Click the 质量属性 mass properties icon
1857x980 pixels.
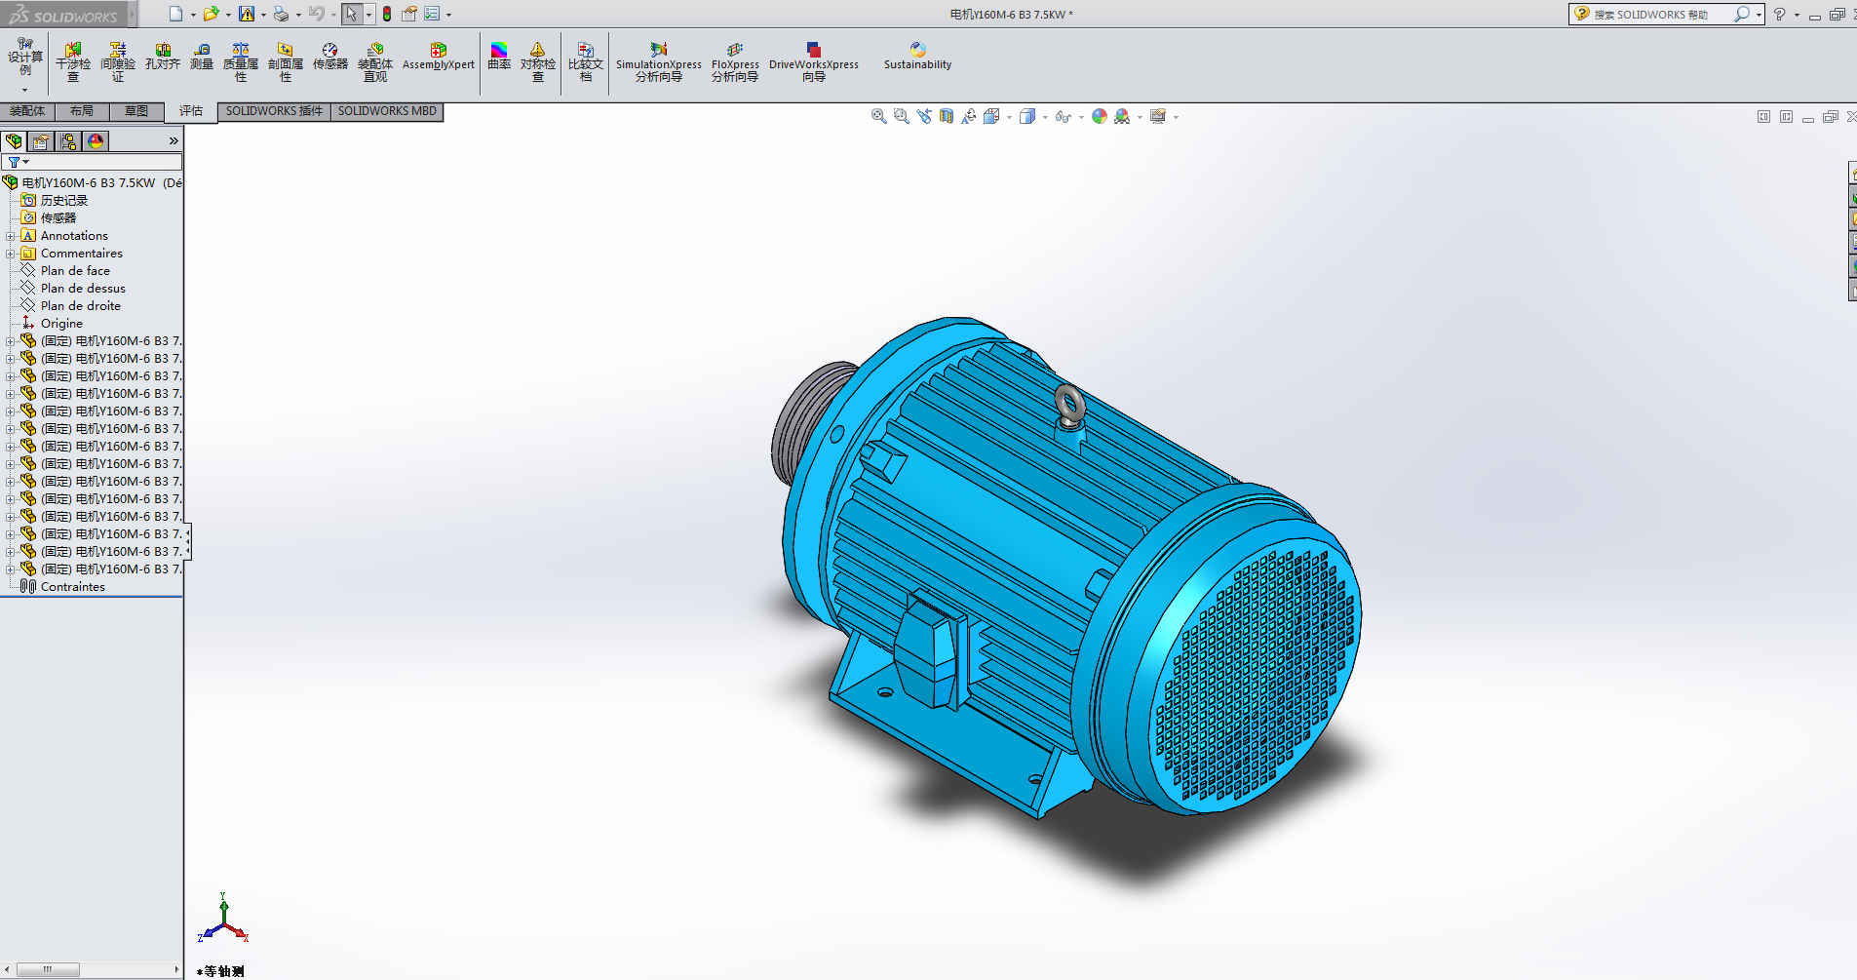(x=241, y=60)
